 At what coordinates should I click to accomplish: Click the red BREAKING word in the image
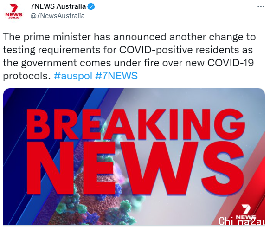point(135,125)
